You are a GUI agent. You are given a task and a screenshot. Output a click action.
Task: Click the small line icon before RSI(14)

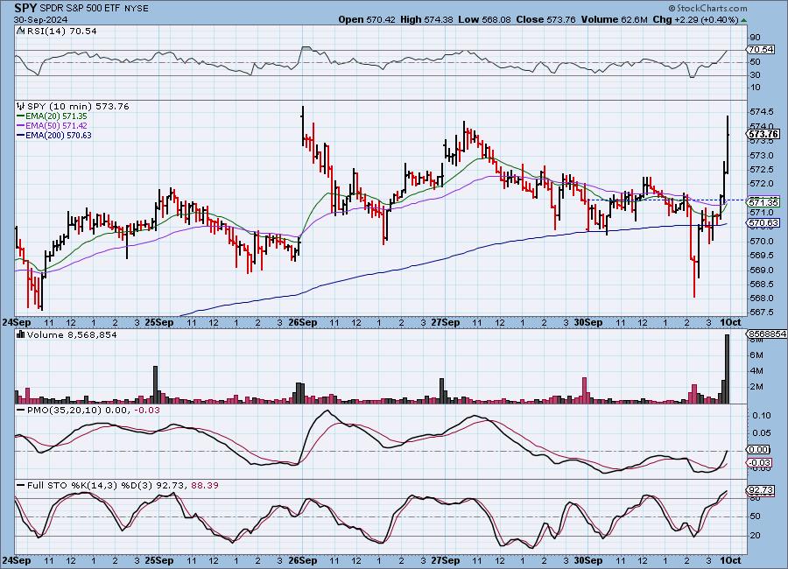point(20,31)
